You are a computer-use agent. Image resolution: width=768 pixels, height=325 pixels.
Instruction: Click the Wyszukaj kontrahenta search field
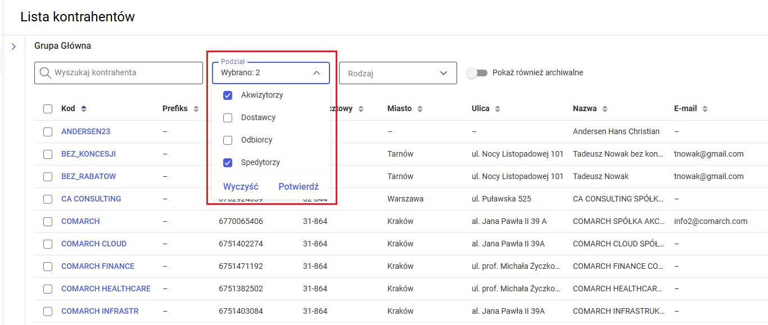(x=124, y=73)
